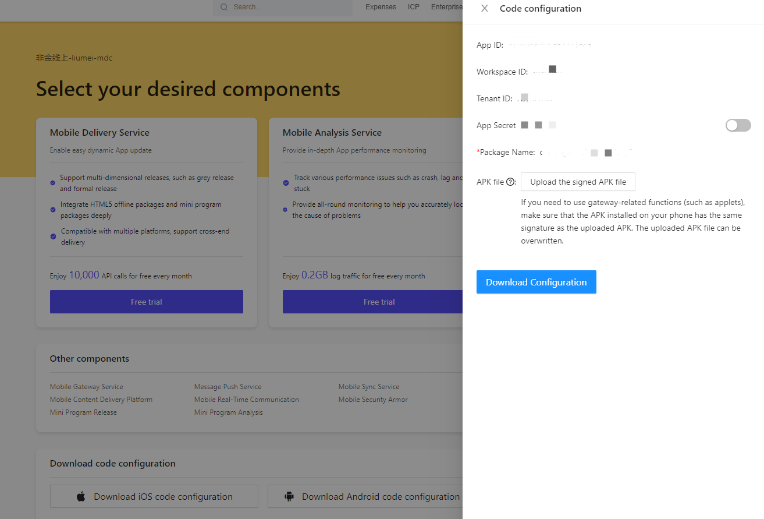
Task: Click the Mobile Analysis Service title
Action: (x=332, y=133)
